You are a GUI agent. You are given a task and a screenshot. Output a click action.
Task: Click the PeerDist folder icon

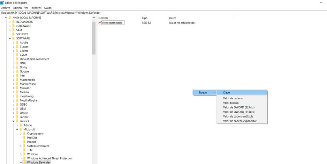(x=24, y=138)
